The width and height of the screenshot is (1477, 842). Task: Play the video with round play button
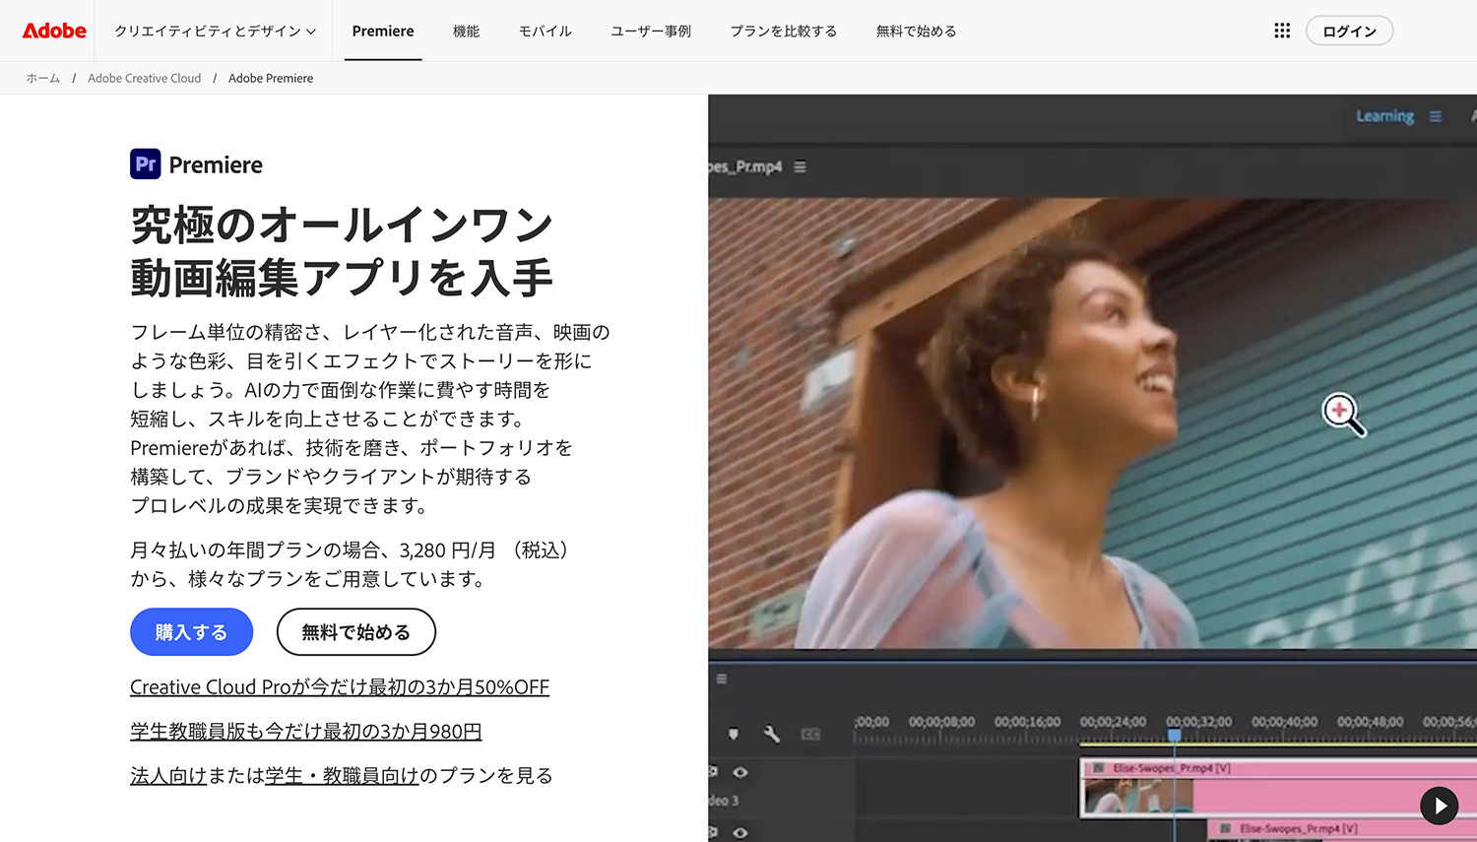[x=1440, y=806]
